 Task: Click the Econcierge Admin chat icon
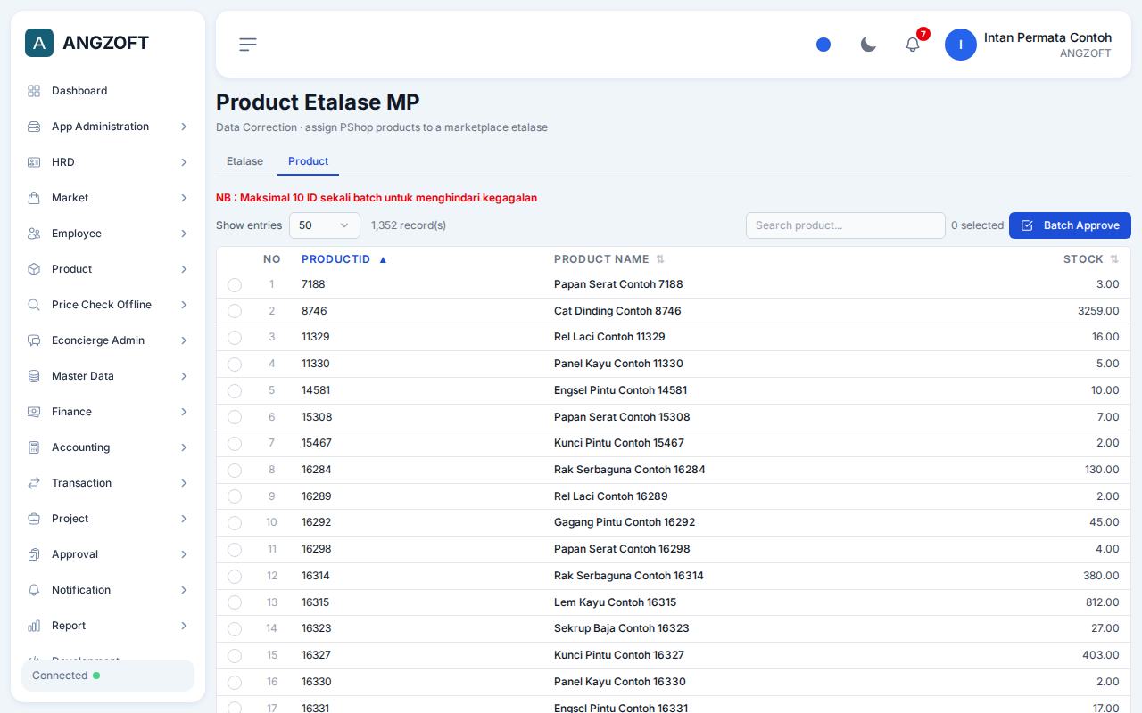34,340
